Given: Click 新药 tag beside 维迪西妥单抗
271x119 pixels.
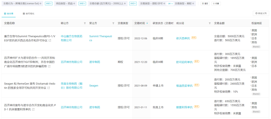Looking at the screenshot, I should click(196, 85).
